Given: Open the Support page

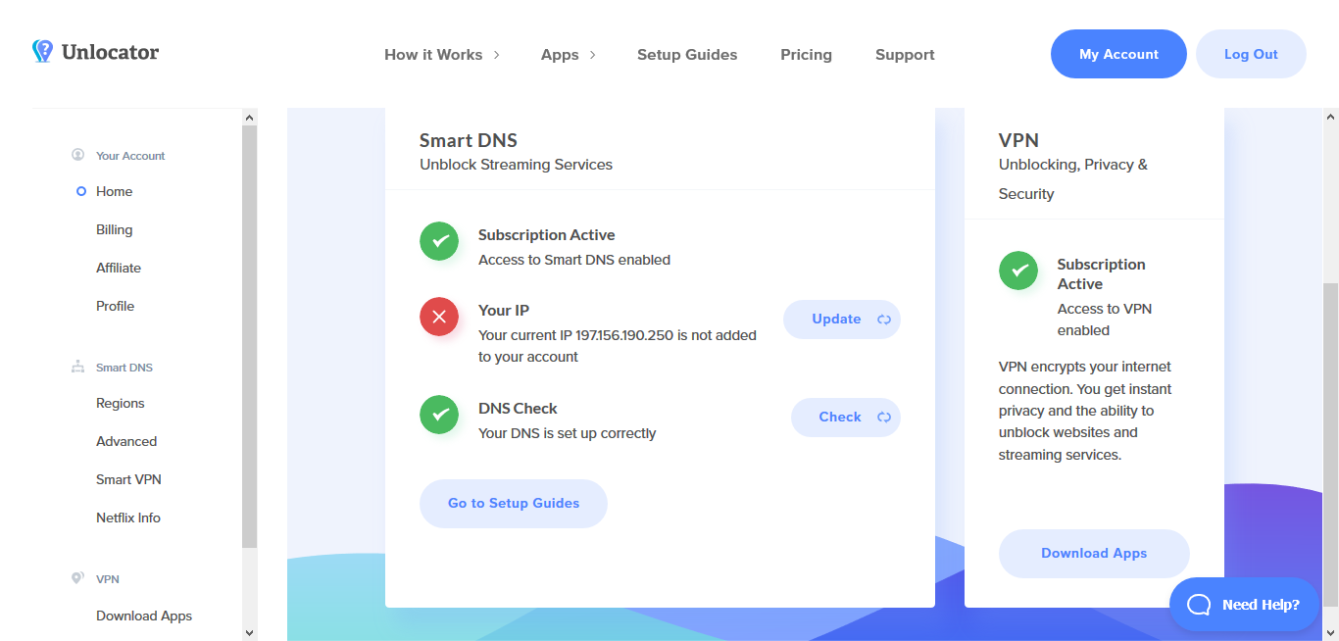Looking at the screenshot, I should click(x=905, y=55).
